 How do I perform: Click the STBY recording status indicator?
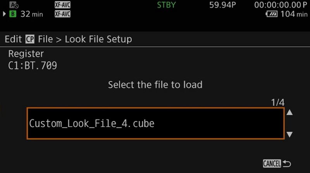pos(166,5)
